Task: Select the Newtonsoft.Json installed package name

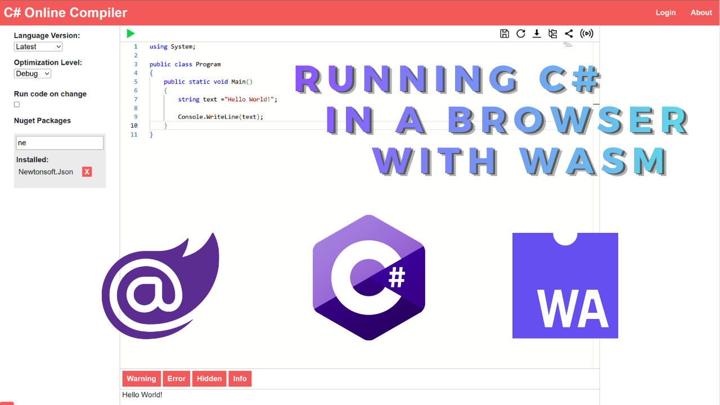Action: [x=46, y=172]
